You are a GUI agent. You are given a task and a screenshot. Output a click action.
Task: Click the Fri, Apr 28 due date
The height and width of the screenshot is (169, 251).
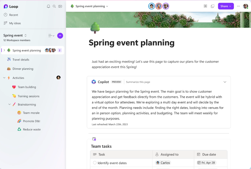point(206,163)
